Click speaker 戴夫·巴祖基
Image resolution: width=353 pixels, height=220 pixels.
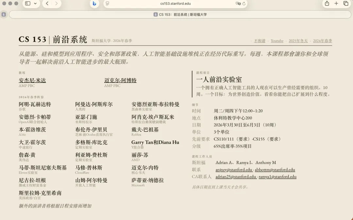click(145, 130)
